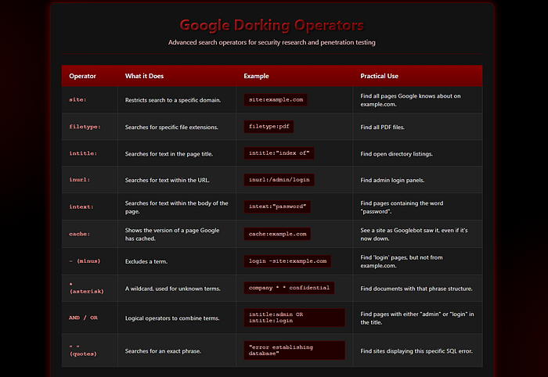Click 'See a site as Googlebot saw it' text
Image resolution: width=548 pixels, height=377 pixels.
(x=414, y=234)
